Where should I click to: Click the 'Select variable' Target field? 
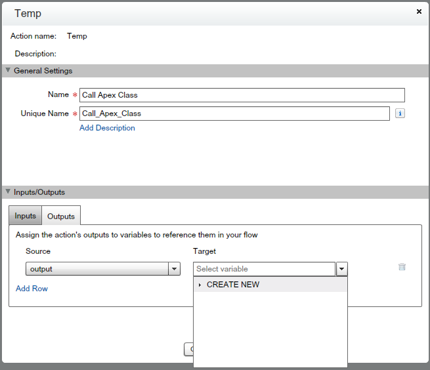point(264,269)
